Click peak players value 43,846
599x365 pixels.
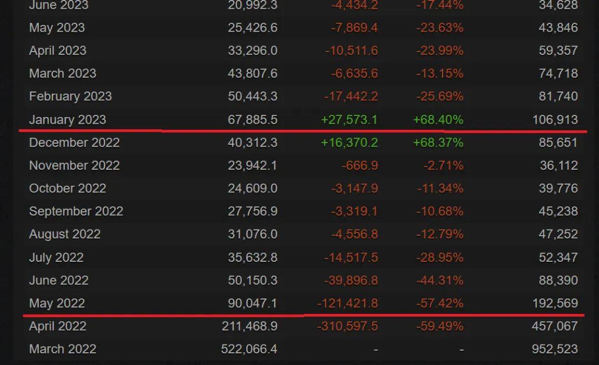[558, 28]
